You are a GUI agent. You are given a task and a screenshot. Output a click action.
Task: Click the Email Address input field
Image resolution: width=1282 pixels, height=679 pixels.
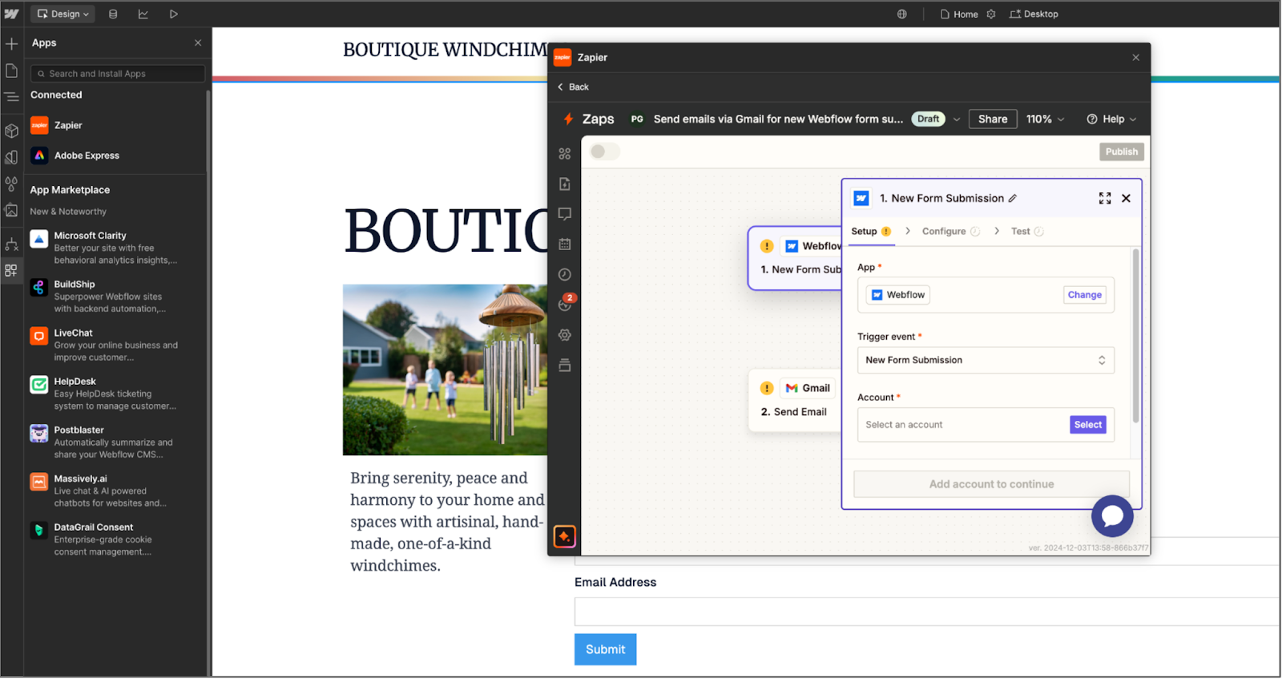(927, 612)
